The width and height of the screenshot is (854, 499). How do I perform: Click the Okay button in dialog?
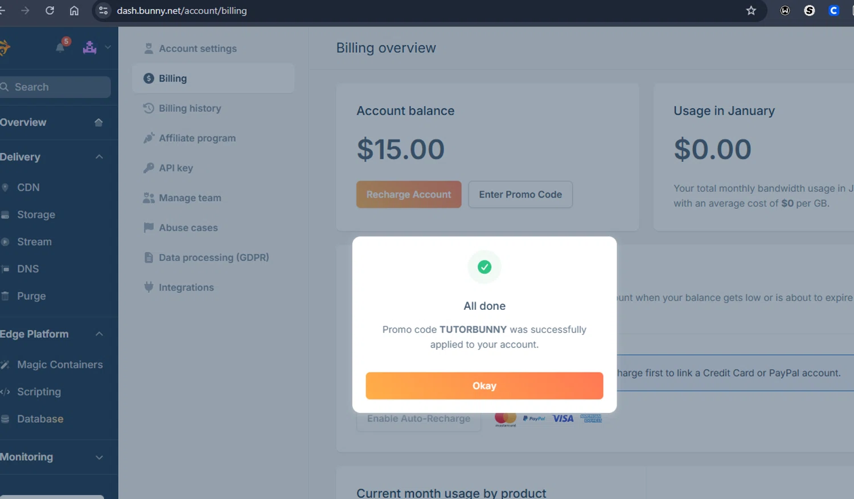[x=485, y=386]
